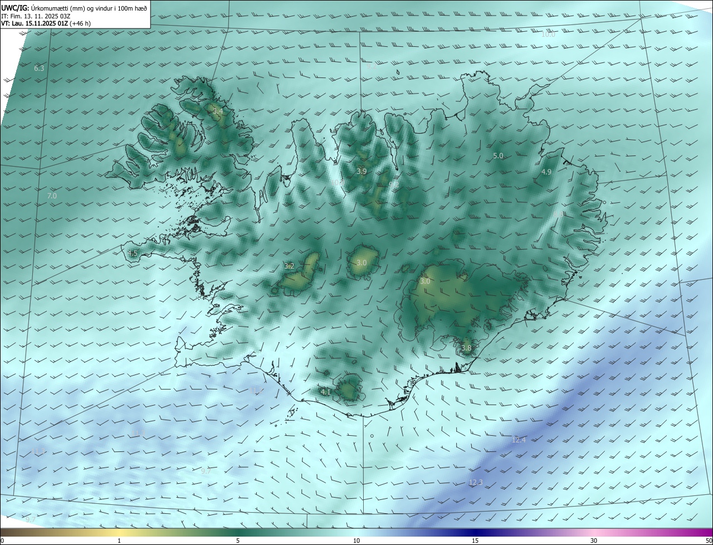Viewport: 713px width, 545px height.
Task: Click the 3.5 value on Snæfellsnes peninsula
Action: click(132, 254)
